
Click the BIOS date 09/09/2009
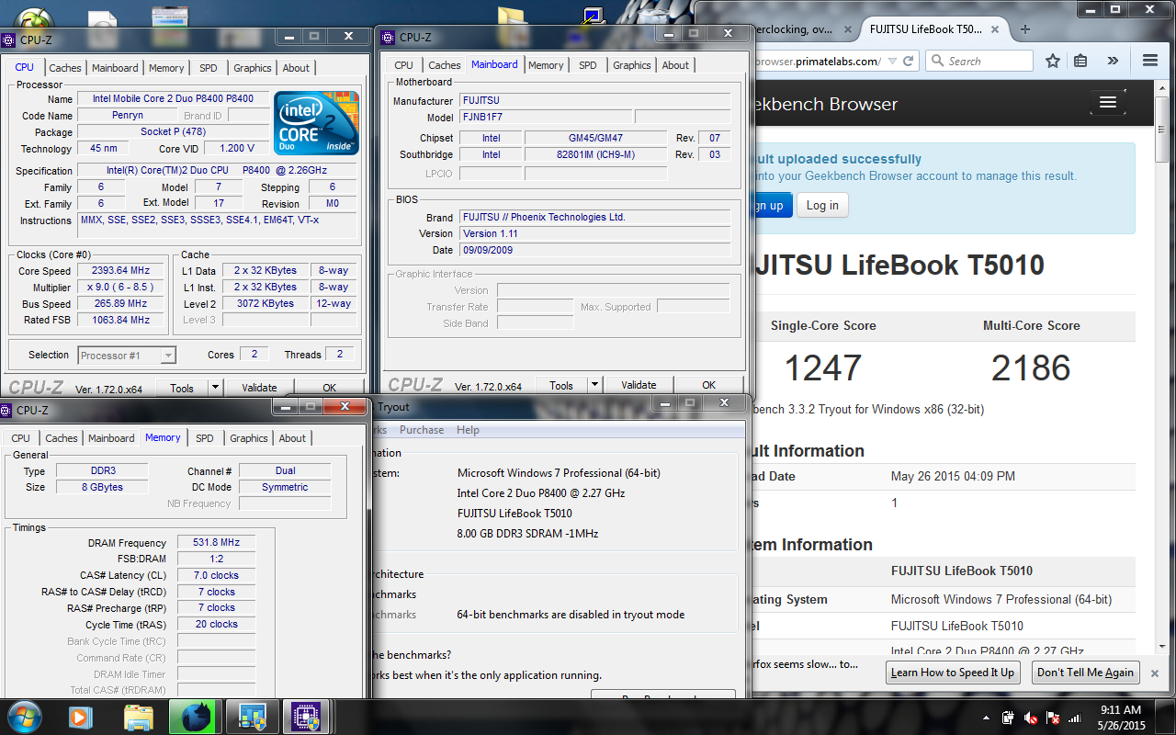tap(595, 250)
